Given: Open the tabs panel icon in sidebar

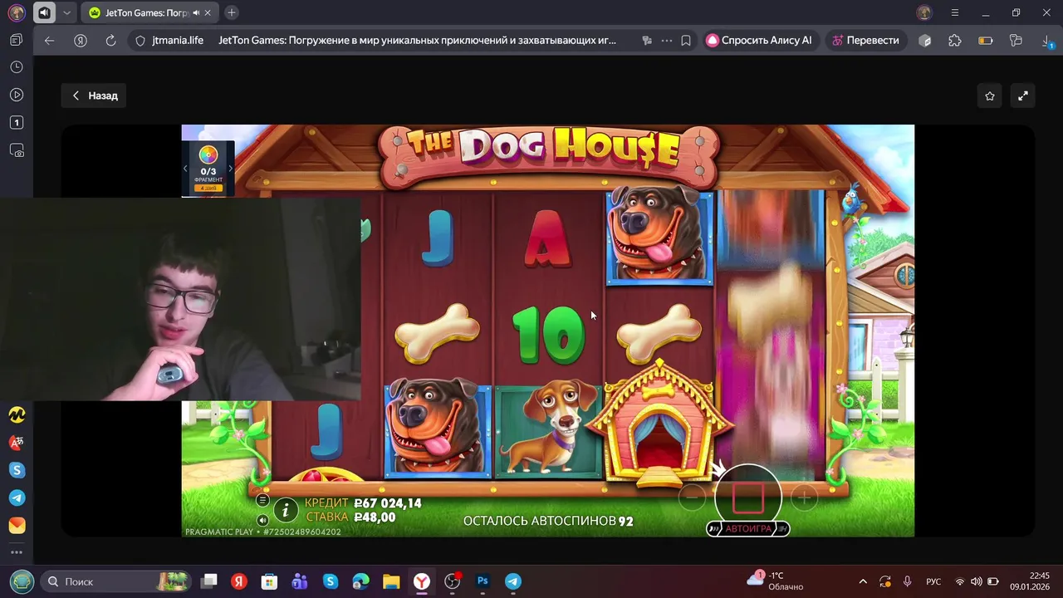Looking at the screenshot, I should click(x=16, y=40).
